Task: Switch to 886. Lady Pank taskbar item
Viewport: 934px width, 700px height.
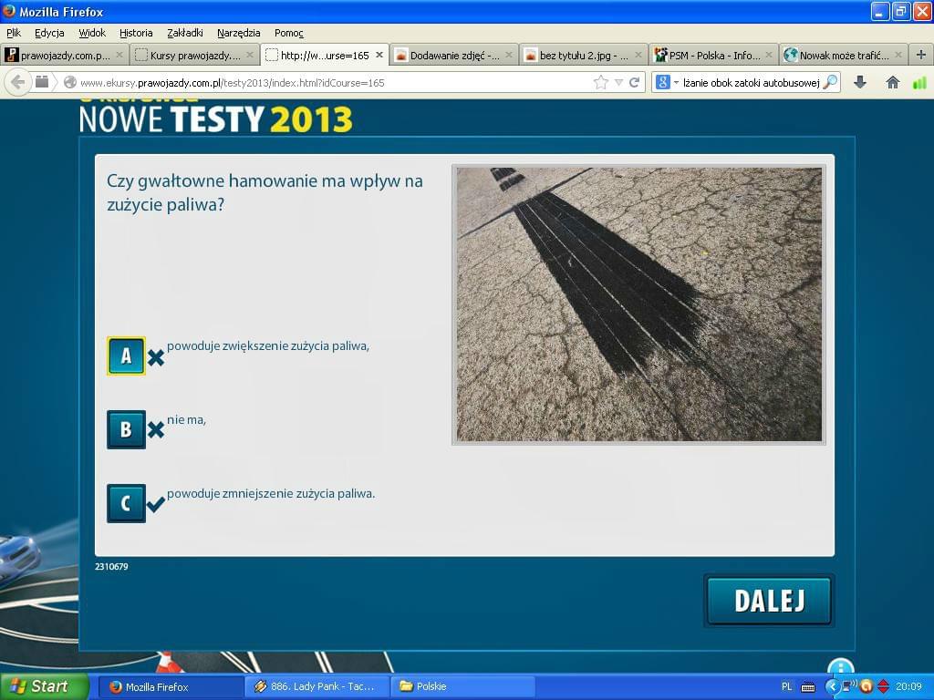Action: pyautogui.click(x=317, y=687)
